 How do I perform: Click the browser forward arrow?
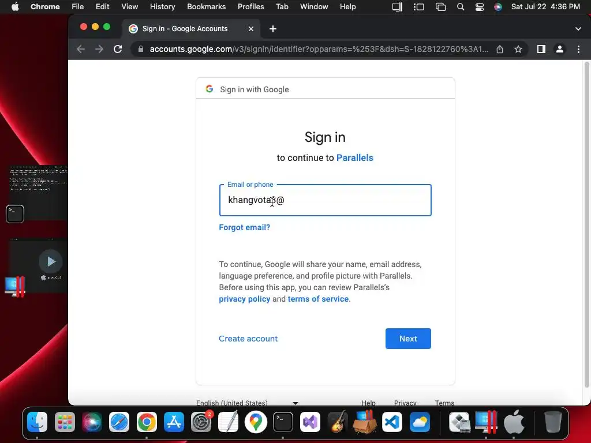point(99,49)
